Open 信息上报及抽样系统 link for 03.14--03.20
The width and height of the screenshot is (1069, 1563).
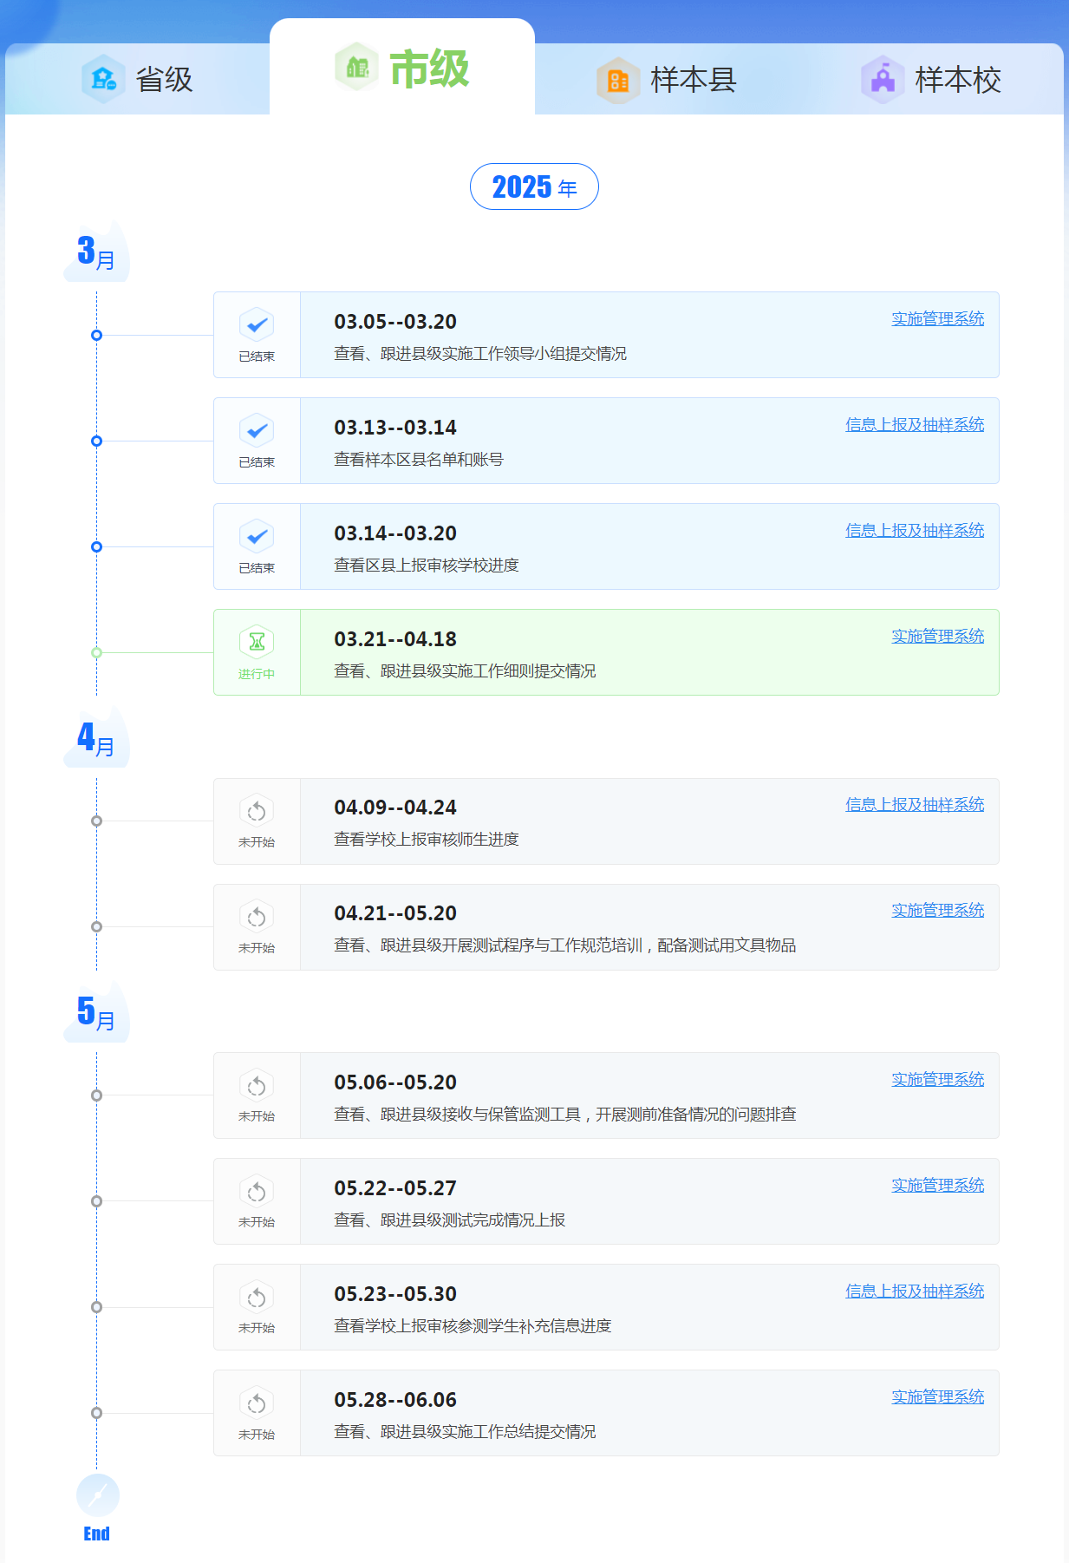tap(915, 530)
